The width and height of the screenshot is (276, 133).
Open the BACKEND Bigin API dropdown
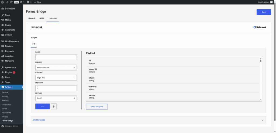click(x=56, y=78)
